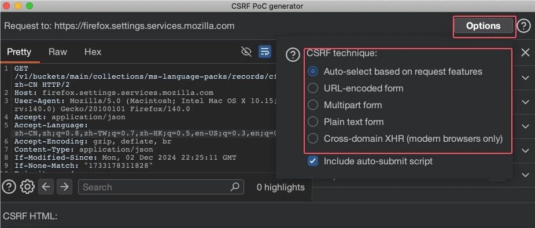Screen dimensions: 535x228
Task: Click the CSRF HTML label
Action: coord(30,216)
